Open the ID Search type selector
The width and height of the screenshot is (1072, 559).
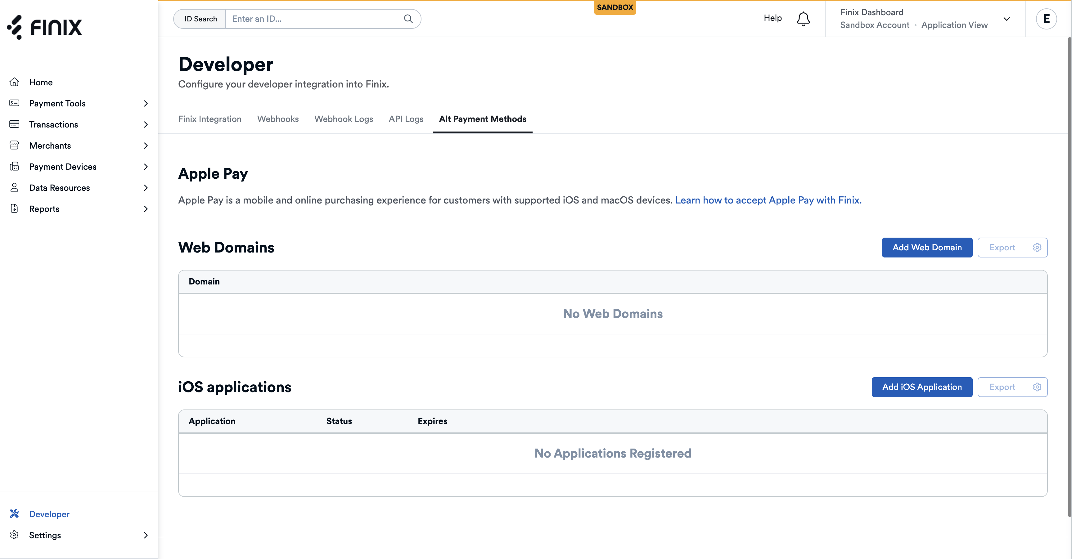pyautogui.click(x=200, y=19)
